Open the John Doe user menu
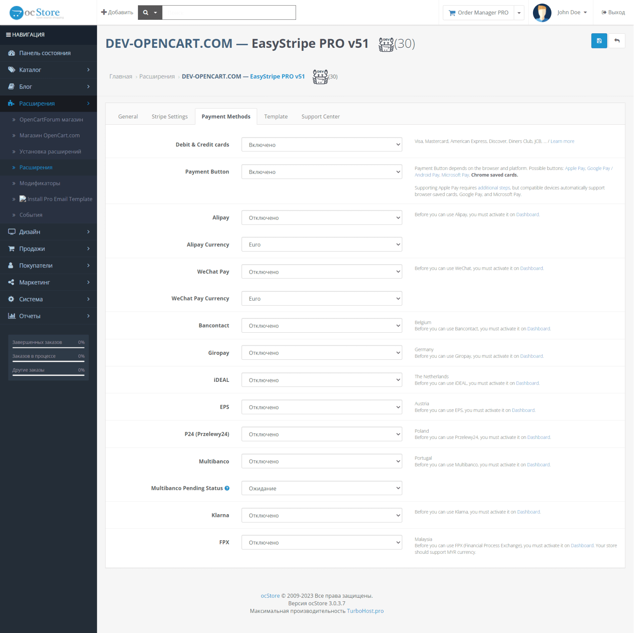 tap(572, 12)
